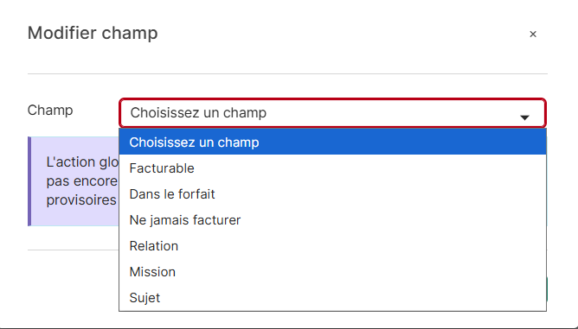Click the Modifier champ dialog title
Screen dimensions: 578x329
(93, 33)
